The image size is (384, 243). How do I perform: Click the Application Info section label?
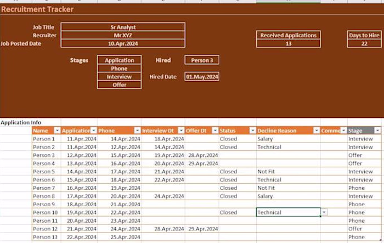click(21, 122)
